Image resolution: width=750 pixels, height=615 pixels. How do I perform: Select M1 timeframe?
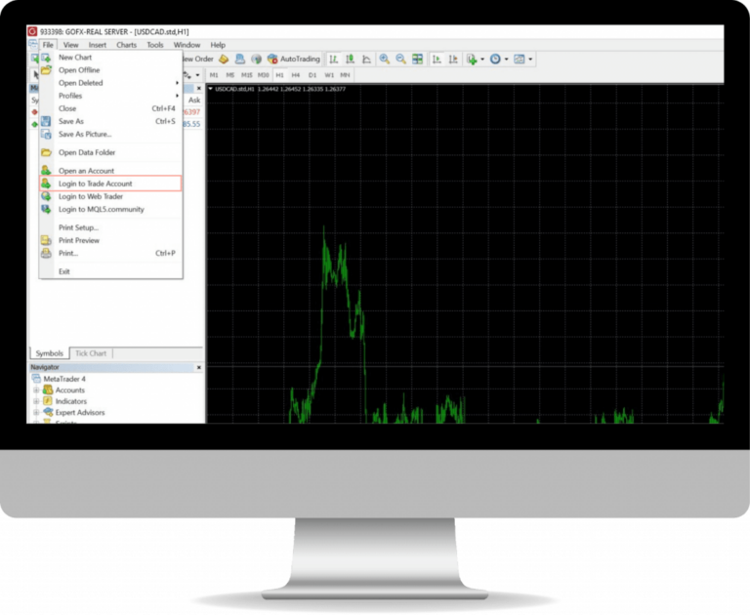point(214,75)
